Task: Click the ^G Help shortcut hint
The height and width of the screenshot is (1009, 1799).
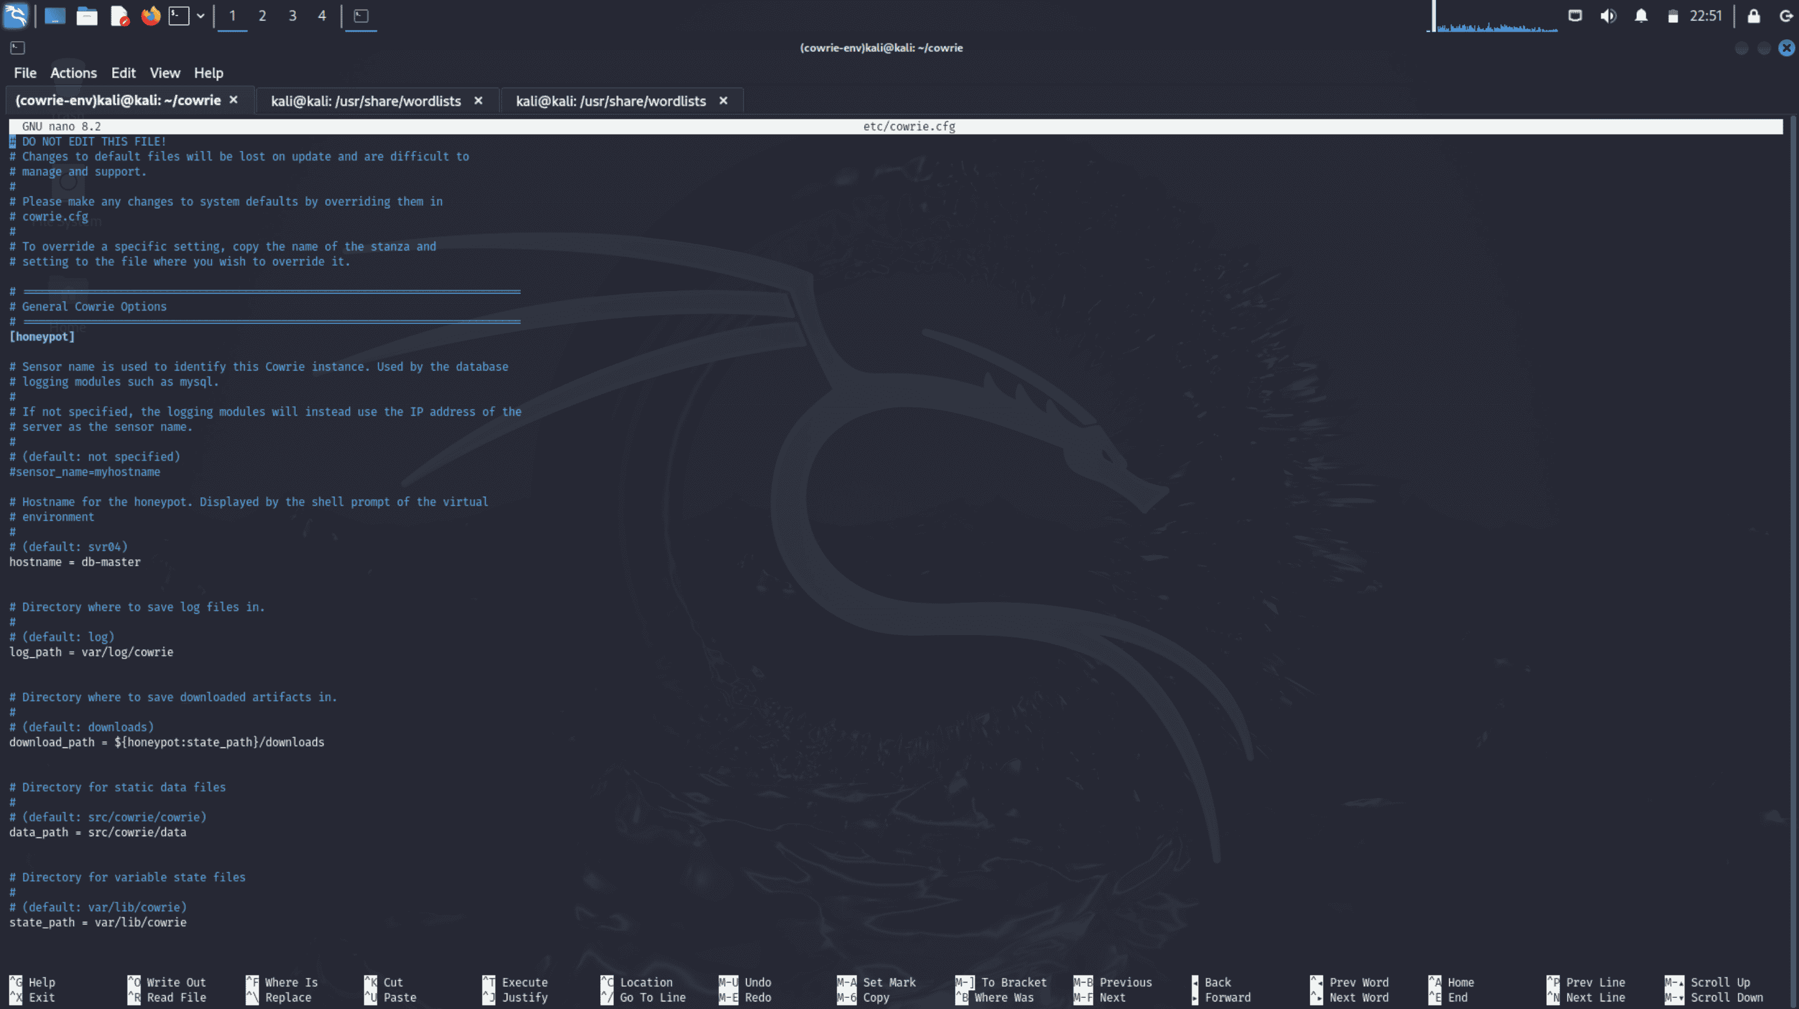Action: tap(32, 983)
